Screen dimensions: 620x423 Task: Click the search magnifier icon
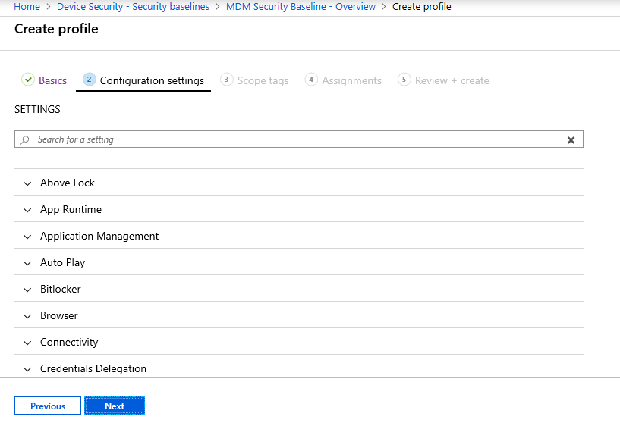click(25, 140)
